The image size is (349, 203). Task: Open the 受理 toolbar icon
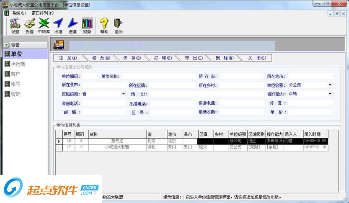(x=29, y=25)
